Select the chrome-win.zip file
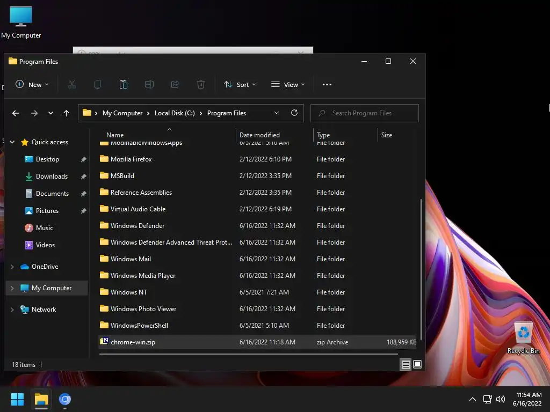This screenshot has width=550, height=412. pyautogui.click(x=257, y=342)
